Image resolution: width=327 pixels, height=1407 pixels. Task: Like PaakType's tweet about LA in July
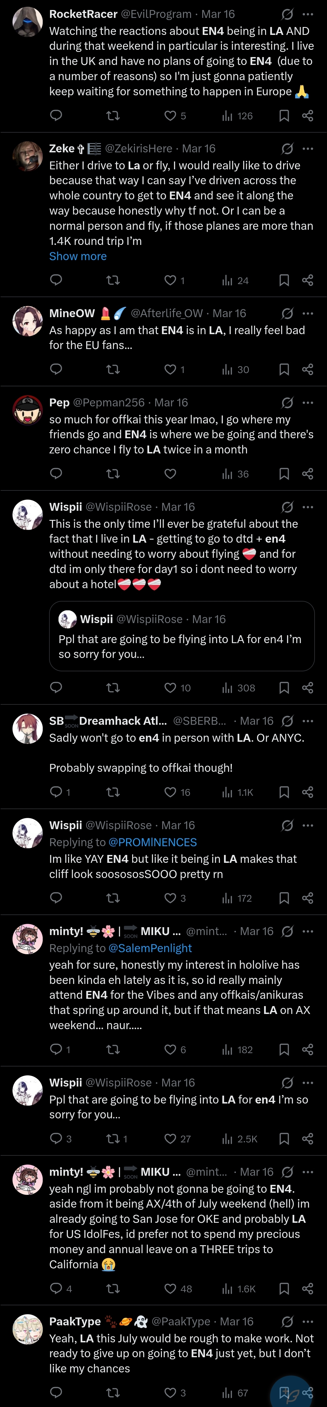tap(170, 1392)
